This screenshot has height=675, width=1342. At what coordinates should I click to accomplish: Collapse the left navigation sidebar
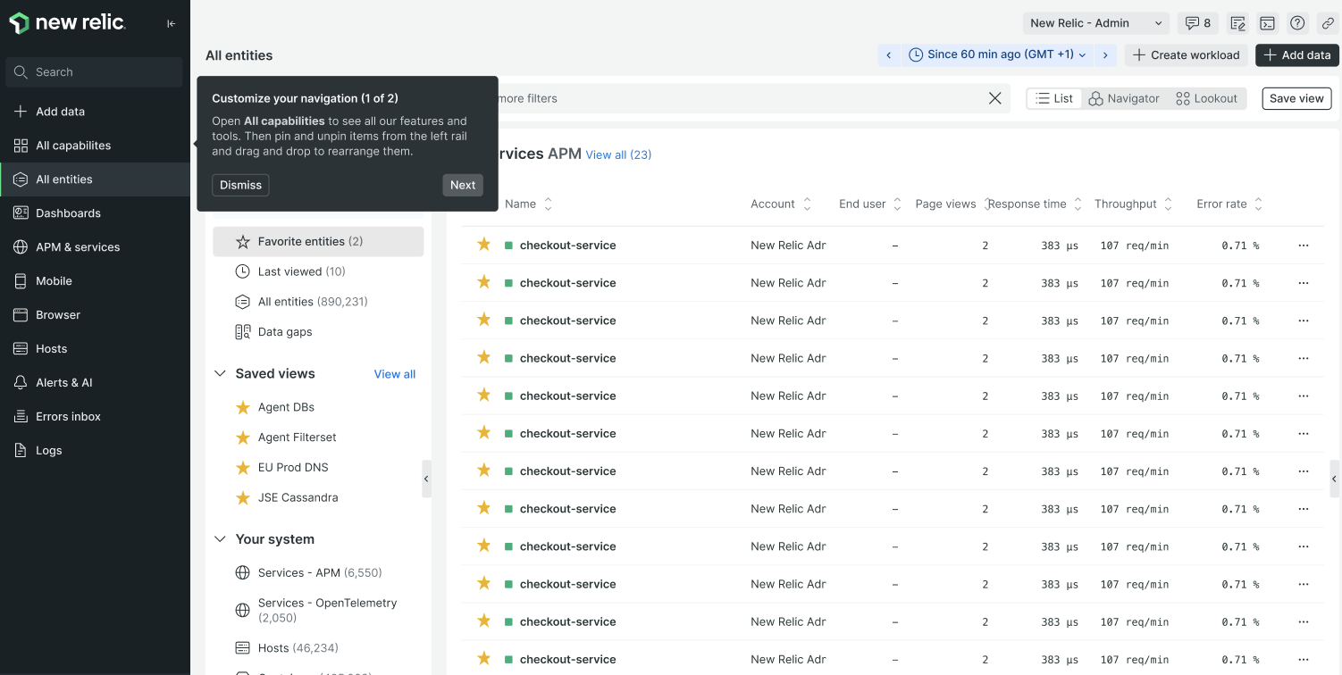[172, 24]
